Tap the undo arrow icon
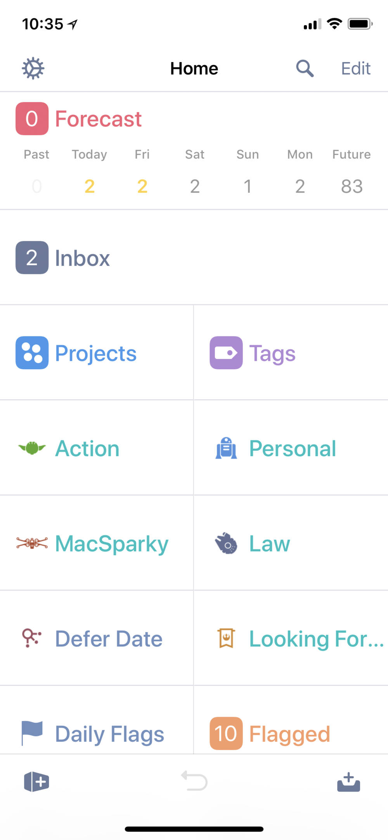 tap(194, 781)
